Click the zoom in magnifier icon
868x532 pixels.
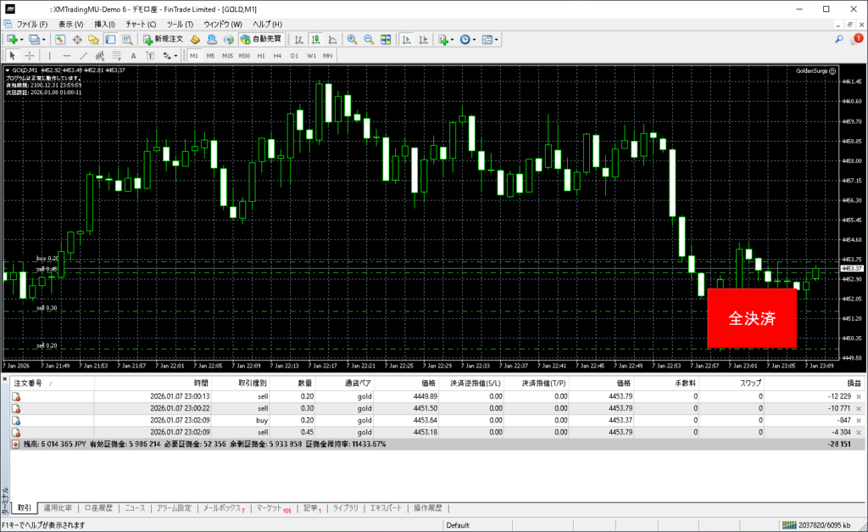point(353,39)
